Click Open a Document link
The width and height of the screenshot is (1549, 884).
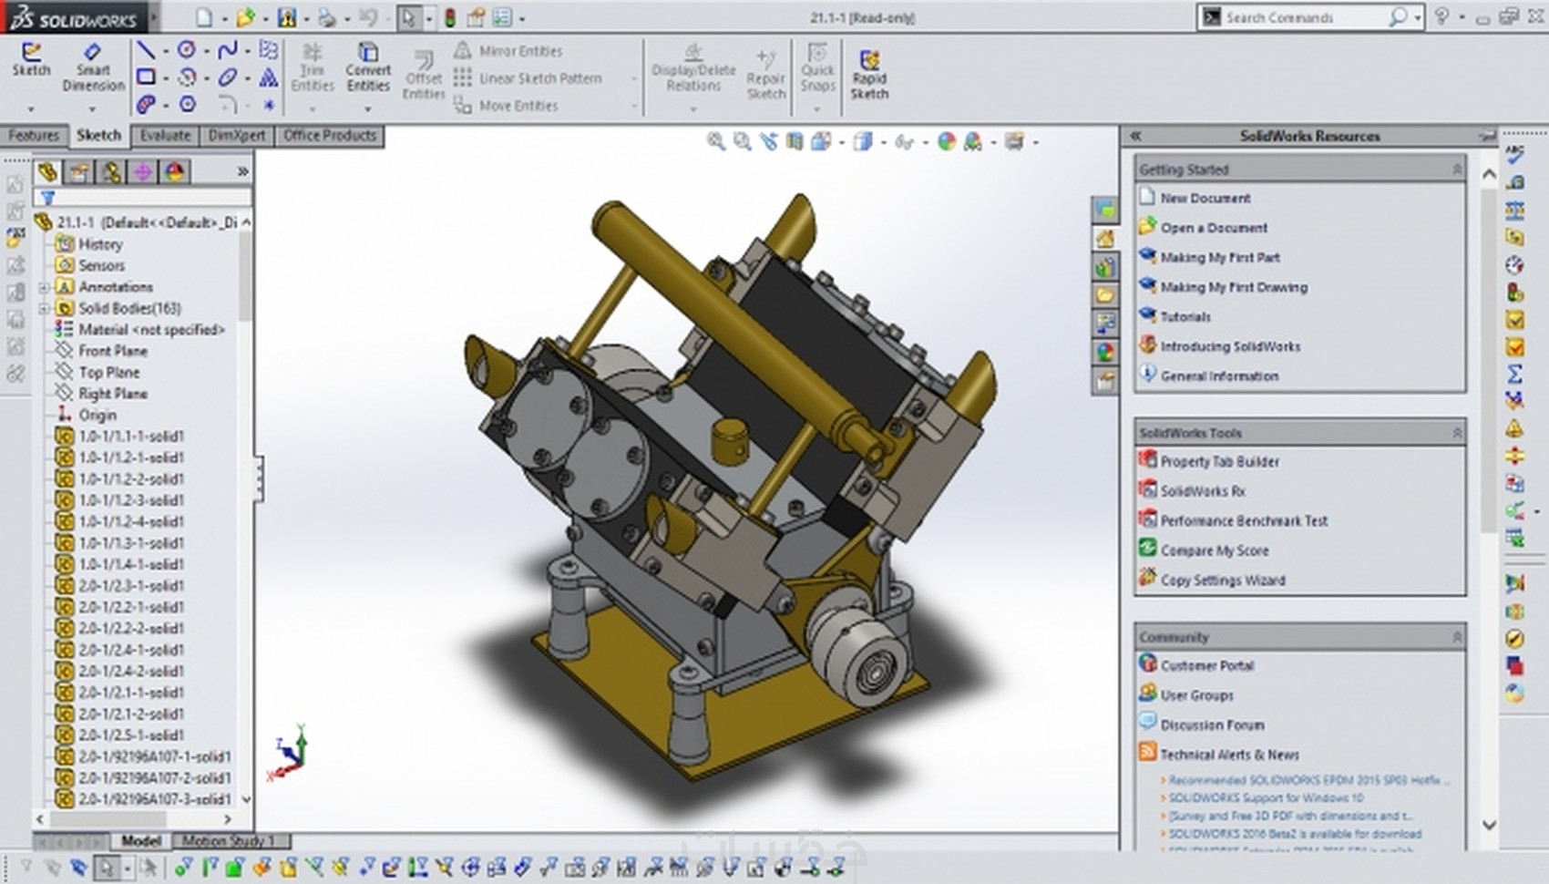tap(1214, 228)
